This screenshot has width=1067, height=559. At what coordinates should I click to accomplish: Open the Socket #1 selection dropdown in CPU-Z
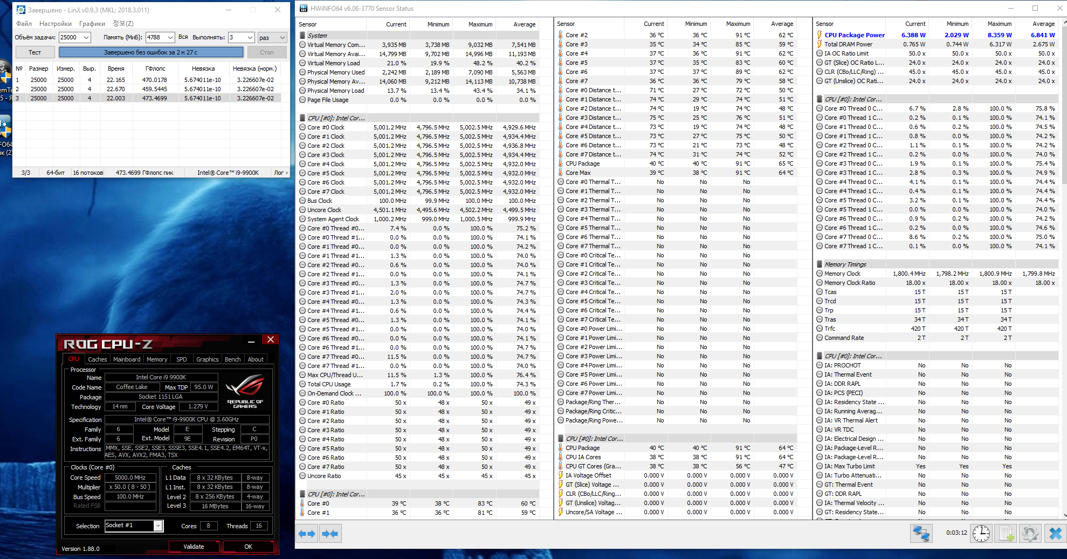coord(158,526)
